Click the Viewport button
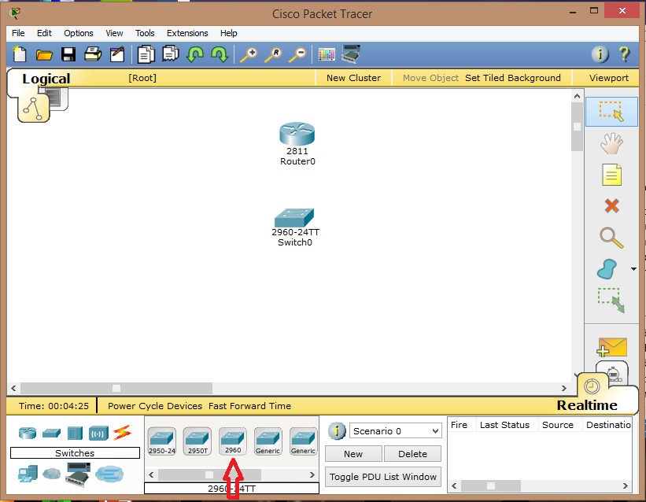 [x=608, y=78]
